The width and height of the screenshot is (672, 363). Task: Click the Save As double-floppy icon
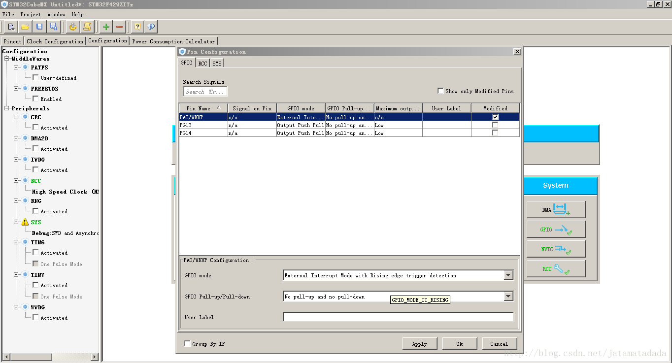[x=53, y=27]
